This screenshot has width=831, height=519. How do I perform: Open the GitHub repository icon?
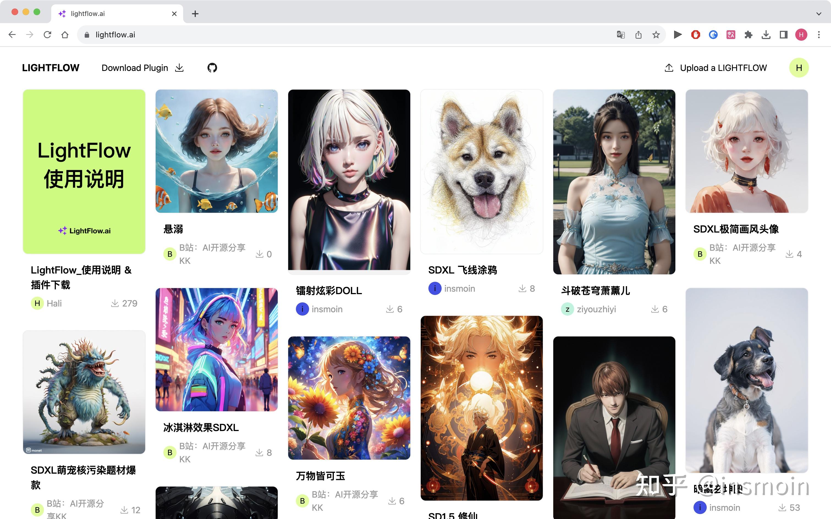(212, 68)
